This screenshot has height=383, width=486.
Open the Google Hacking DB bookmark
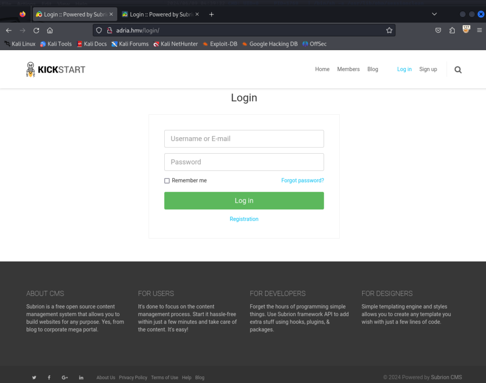[x=270, y=44]
